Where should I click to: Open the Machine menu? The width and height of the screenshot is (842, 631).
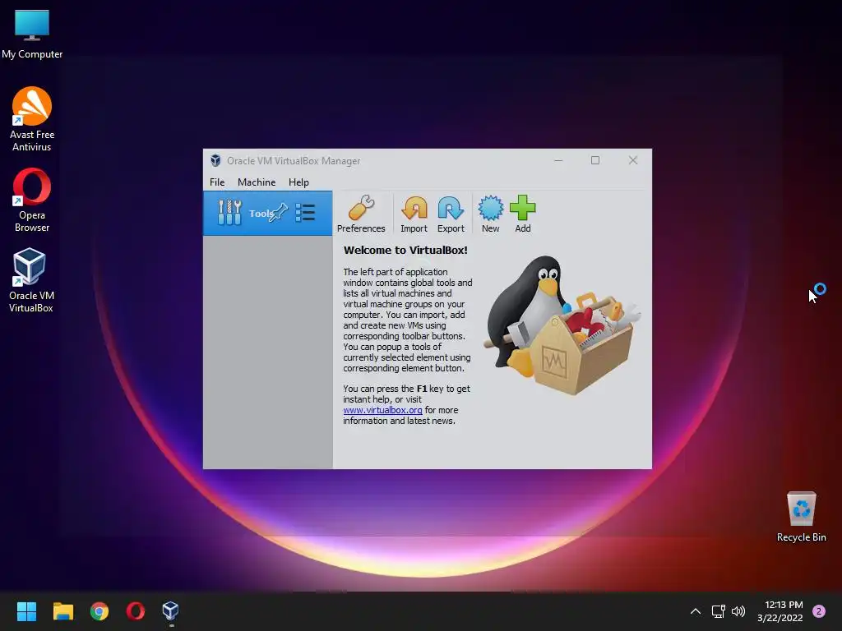[x=257, y=182]
